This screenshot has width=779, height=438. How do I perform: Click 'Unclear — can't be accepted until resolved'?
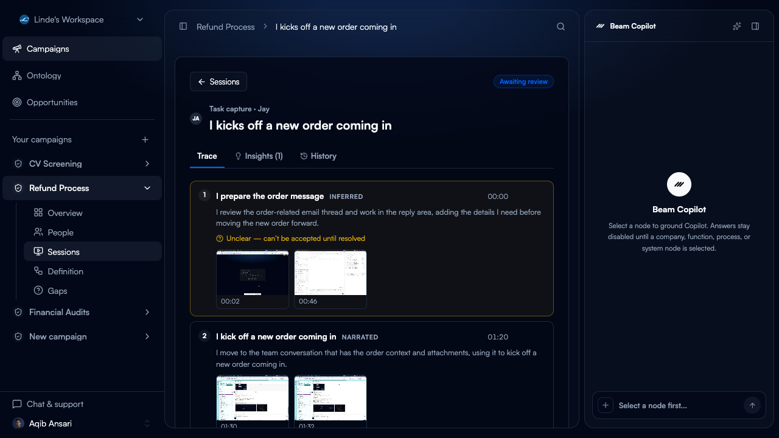296,238
